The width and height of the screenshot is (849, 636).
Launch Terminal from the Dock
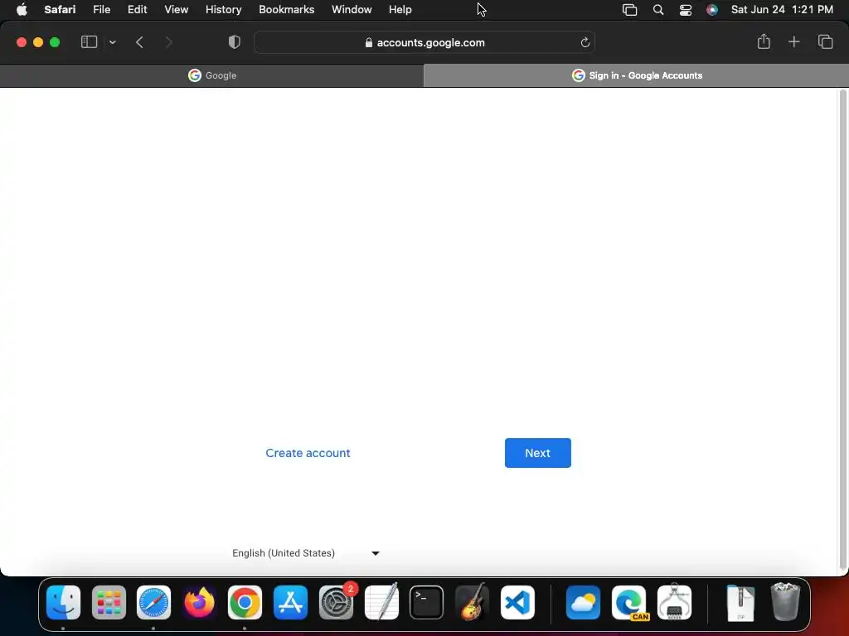point(427,602)
